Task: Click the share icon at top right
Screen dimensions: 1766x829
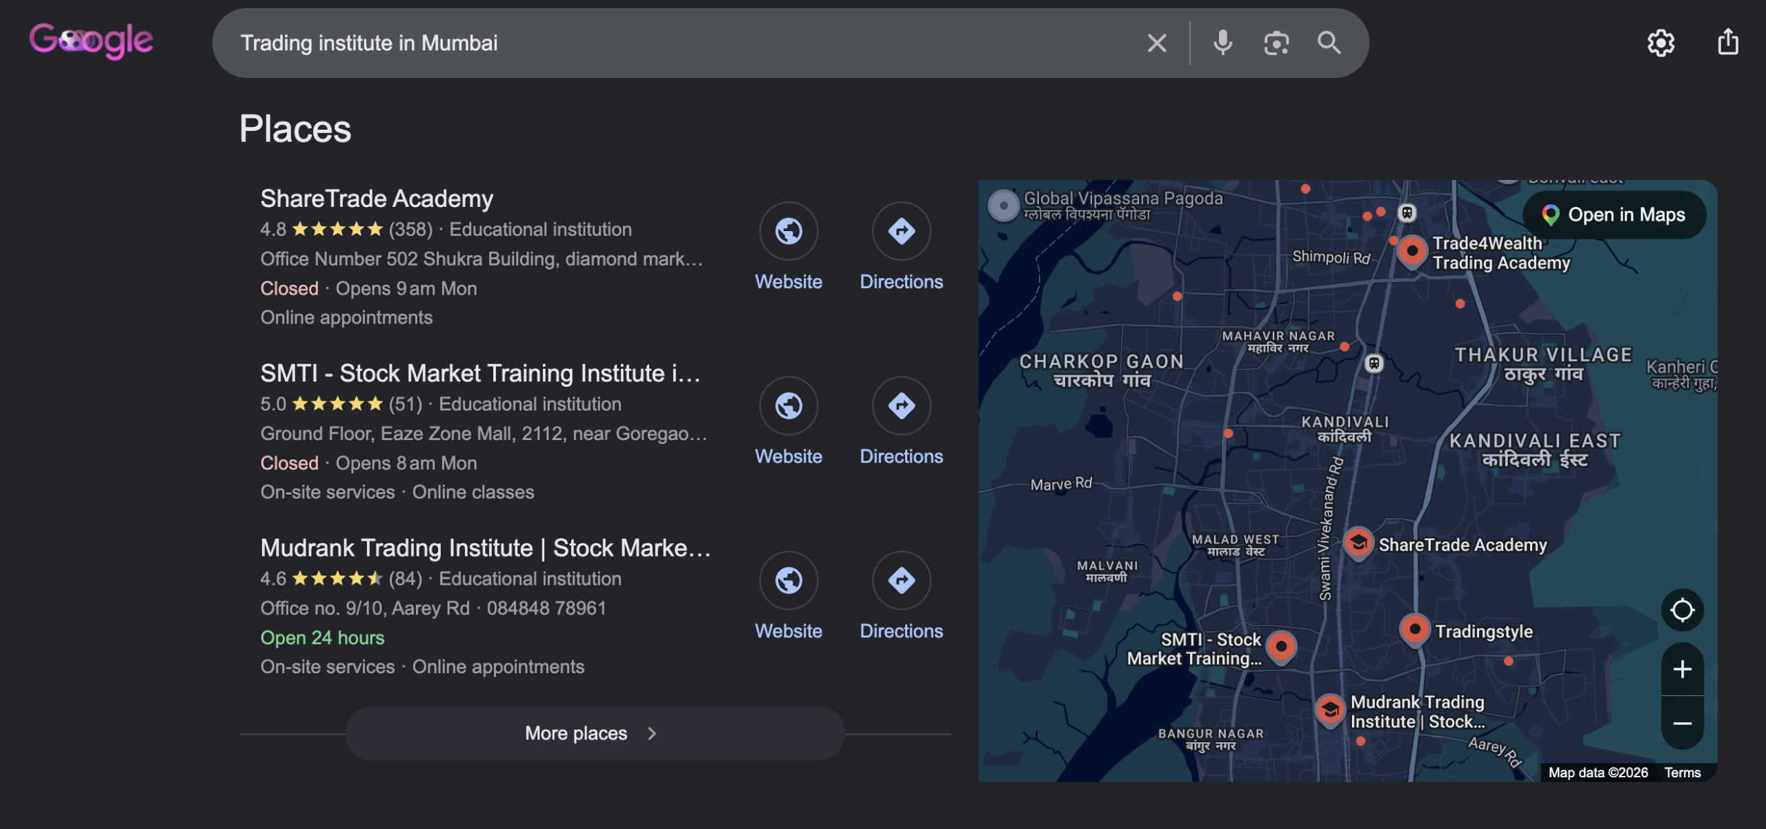Action: coord(1727,41)
